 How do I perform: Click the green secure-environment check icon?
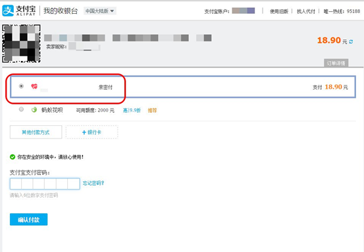13,157
